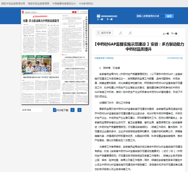Click the 搜索 search button
Viewport: 188px width, 172px height.
[x=169, y=16]
